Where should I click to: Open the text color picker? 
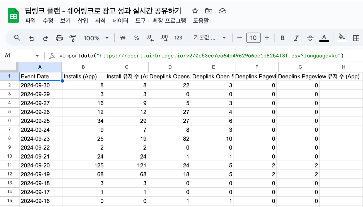[324, 38]
